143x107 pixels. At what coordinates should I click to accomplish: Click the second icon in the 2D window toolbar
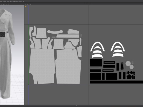pos(27,4)
